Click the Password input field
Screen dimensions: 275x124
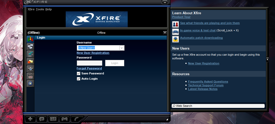90,63
